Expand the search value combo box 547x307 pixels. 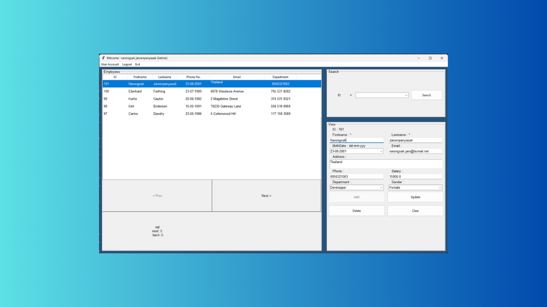(x=406, y=95)
